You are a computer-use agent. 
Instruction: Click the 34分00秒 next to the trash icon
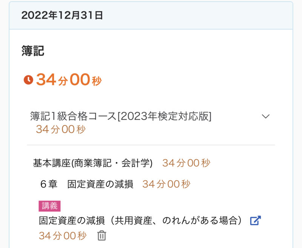(x=63, y=236)
